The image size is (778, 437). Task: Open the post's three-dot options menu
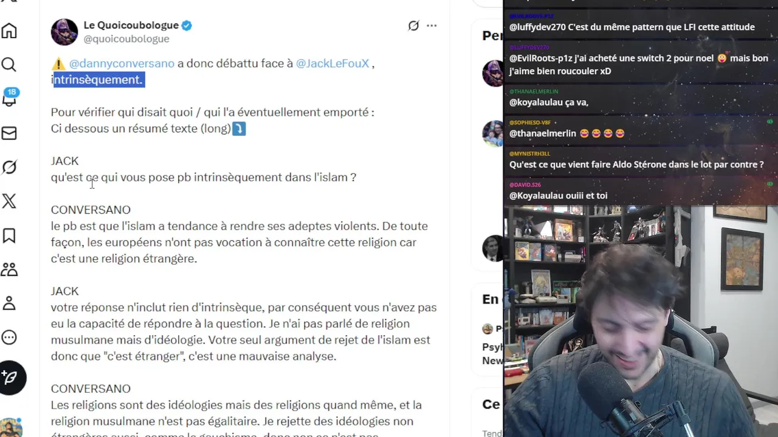(432, 25)
